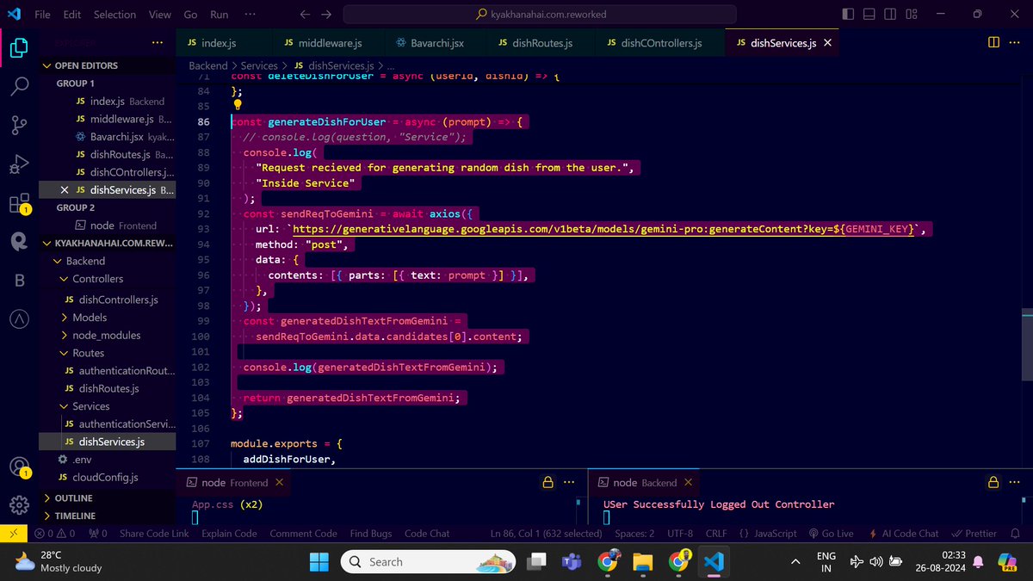Viewport: 1033px width, 581px height.
Task: Open editor More Actions ellipsis
Action: click(1016, 42)
